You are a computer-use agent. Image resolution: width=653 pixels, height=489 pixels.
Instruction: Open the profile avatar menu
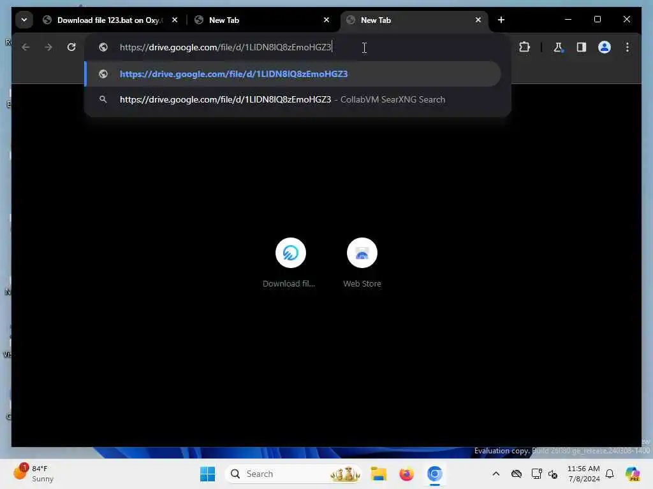click(x=605, y=47)
